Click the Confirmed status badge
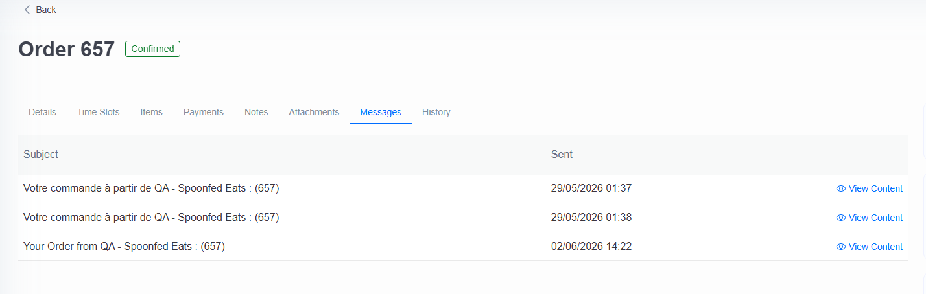This screenshot has height=294, width=926. click(152, 49)
